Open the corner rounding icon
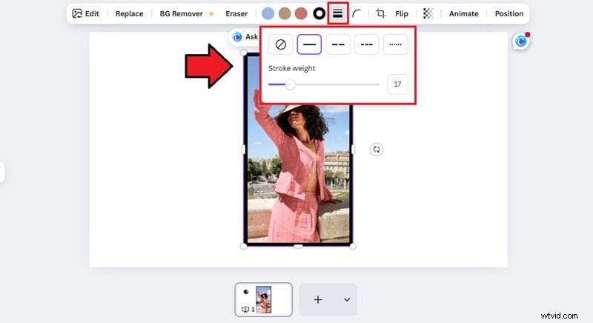The height and width of the screenshot is (323, 593). 357,13
